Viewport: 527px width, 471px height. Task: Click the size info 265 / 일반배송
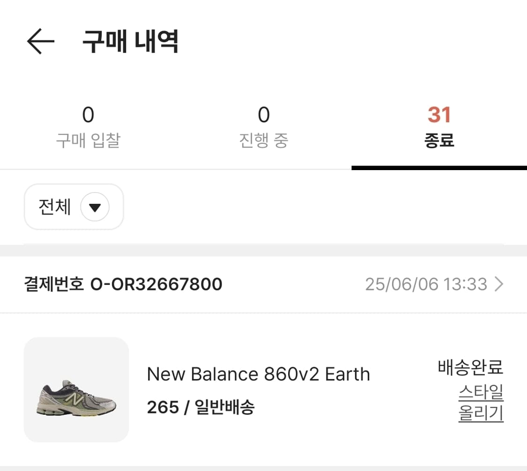tap(201, 408)
